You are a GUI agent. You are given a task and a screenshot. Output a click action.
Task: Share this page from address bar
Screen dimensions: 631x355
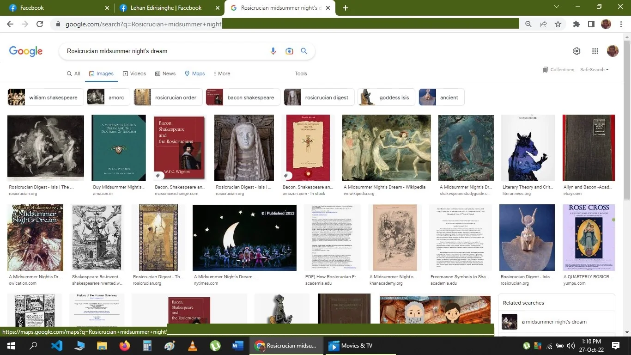coord(543,24)
